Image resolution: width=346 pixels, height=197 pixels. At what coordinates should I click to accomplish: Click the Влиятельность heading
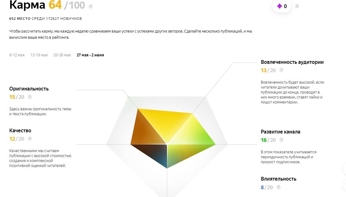tap(279, 179)
